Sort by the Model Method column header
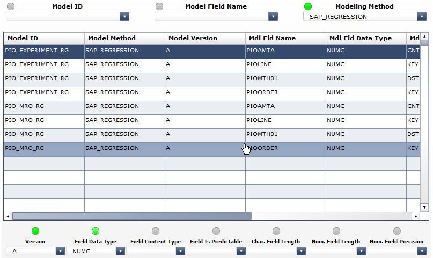433x258 pixels. point(124,38)
